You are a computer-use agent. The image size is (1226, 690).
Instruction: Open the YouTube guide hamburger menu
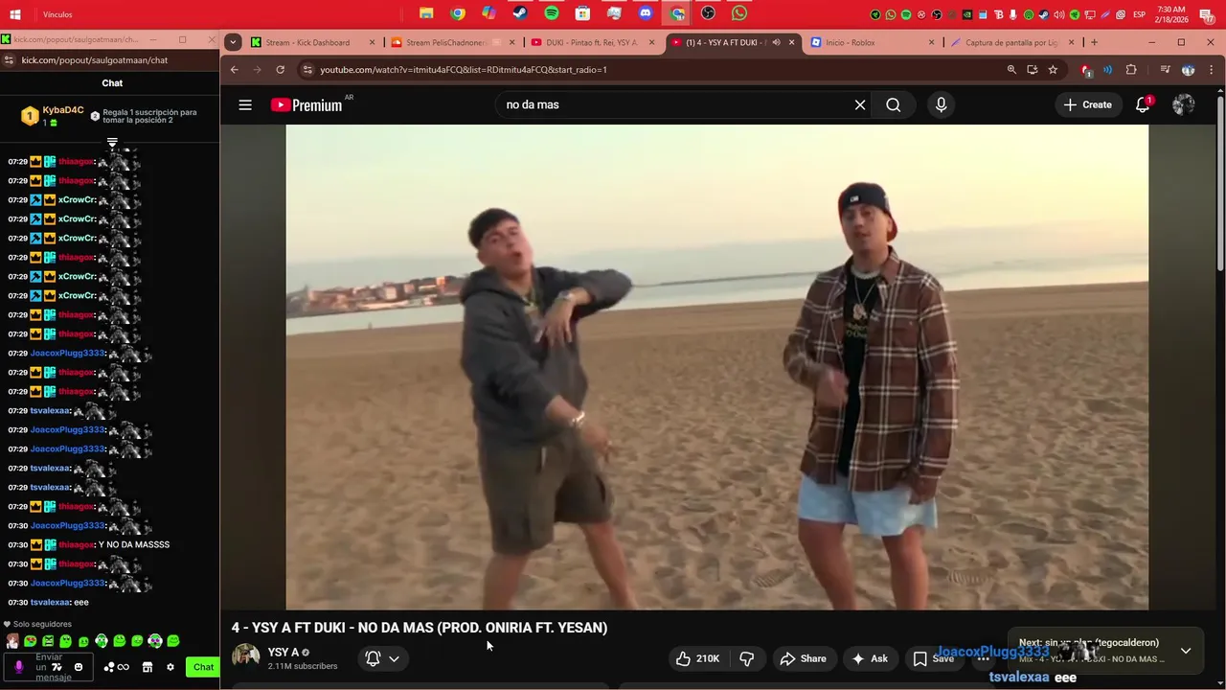pos(245,104)
